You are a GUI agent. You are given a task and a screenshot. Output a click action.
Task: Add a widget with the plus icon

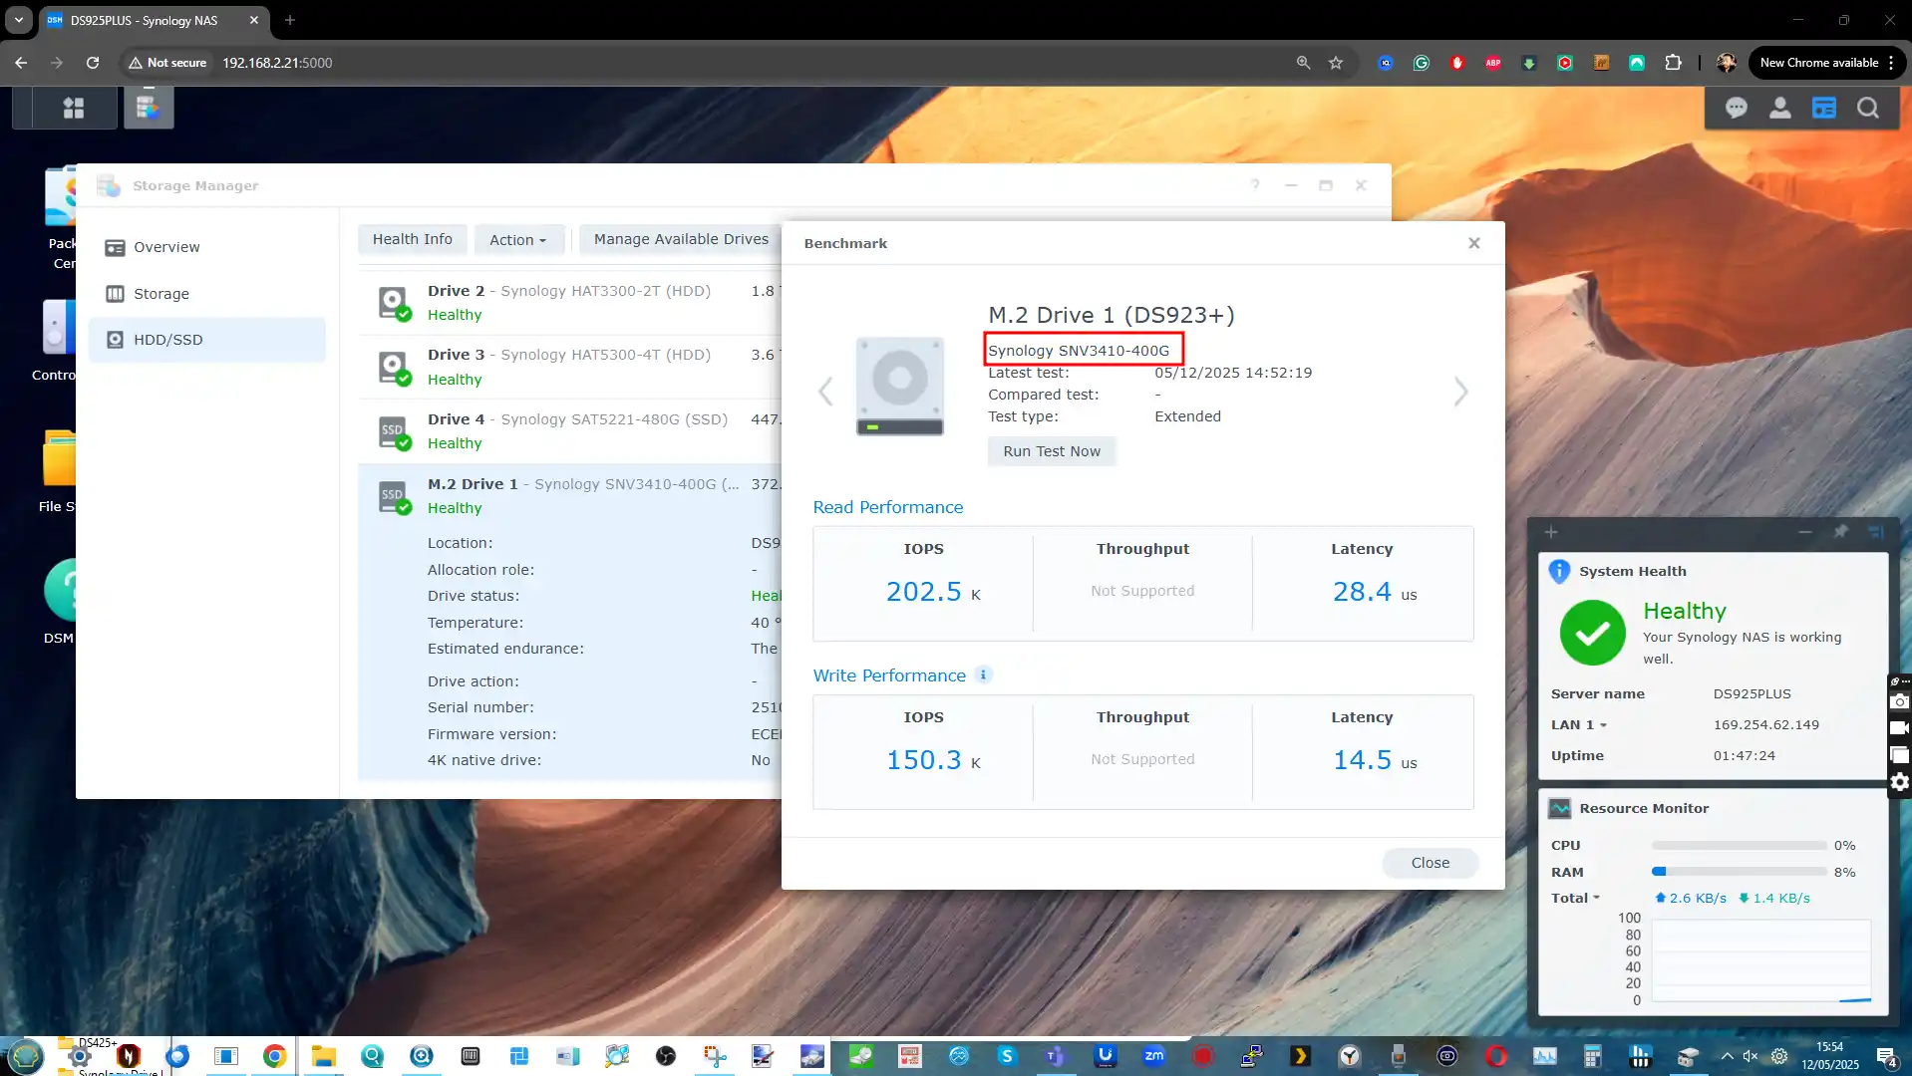coord(1551,532)
